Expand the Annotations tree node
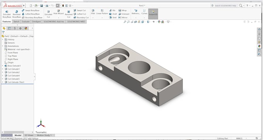 point(3,46)
